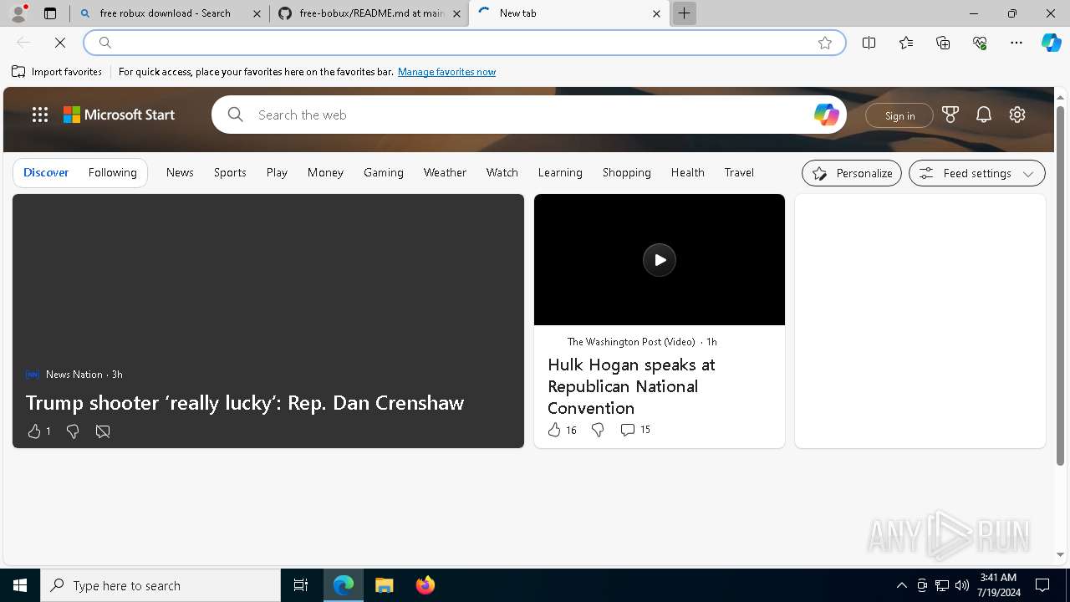Open the Windows Action Center notifications

(x=1042, y=585)
